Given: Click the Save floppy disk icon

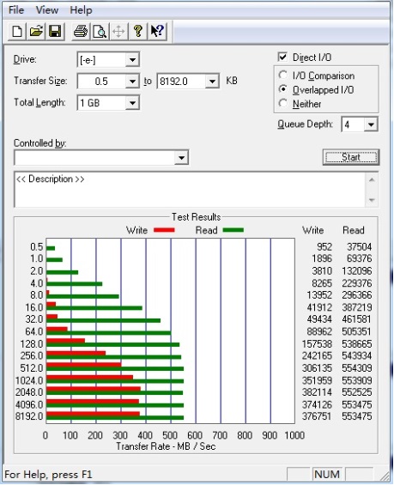Looking at the screenshot, I should point(55,31).
